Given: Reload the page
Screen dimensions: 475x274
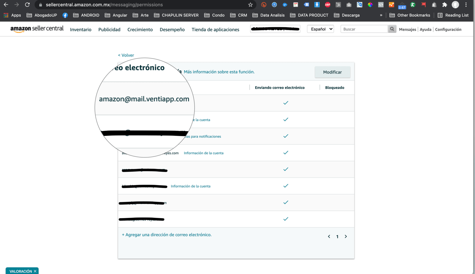Looking at the screenshot, I should tap(27, 5).
